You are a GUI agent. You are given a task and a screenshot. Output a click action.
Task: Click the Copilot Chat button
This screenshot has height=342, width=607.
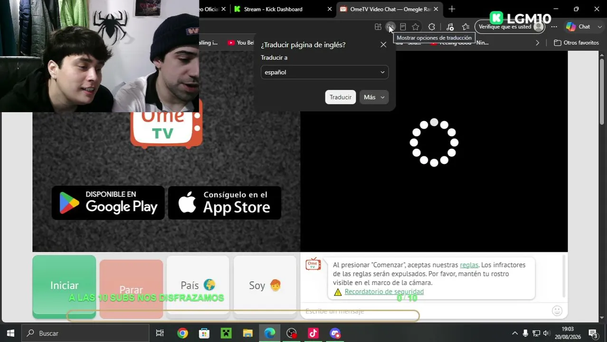(578, 27)
